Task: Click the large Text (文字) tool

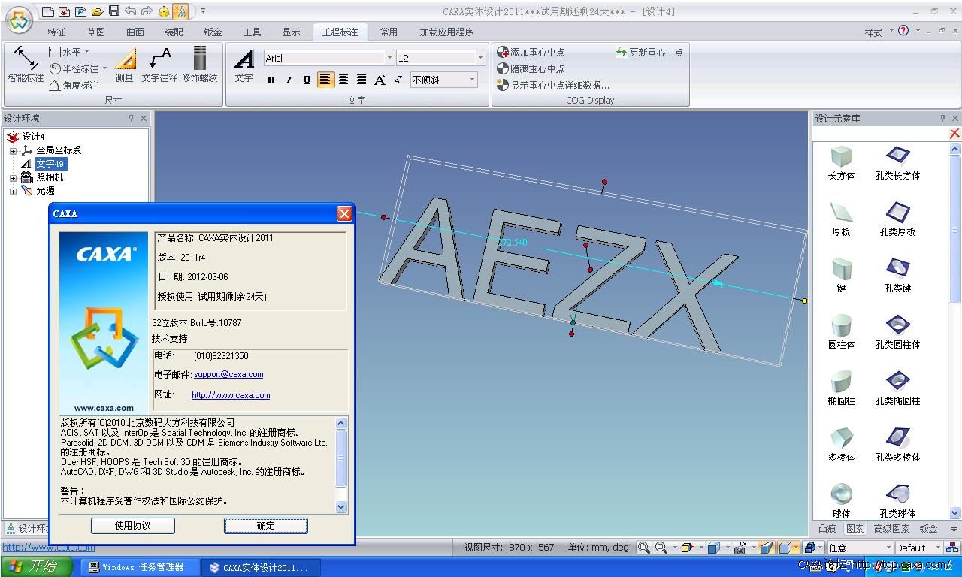Action: click(x=244, y=66)
